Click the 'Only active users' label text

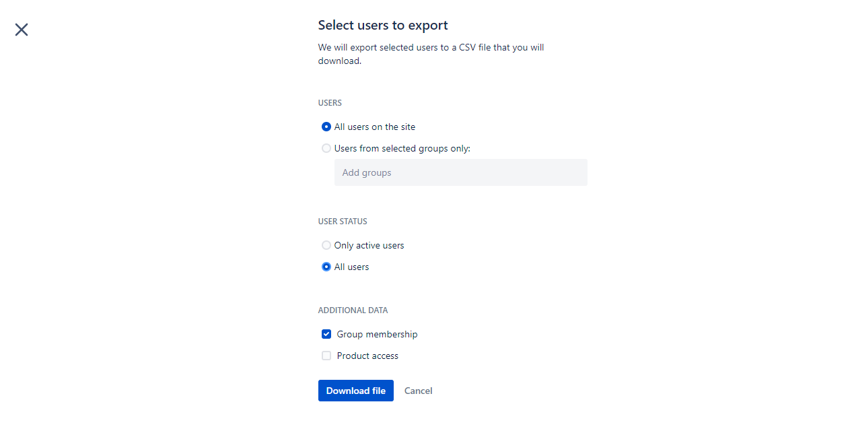(x=369, y=245)
